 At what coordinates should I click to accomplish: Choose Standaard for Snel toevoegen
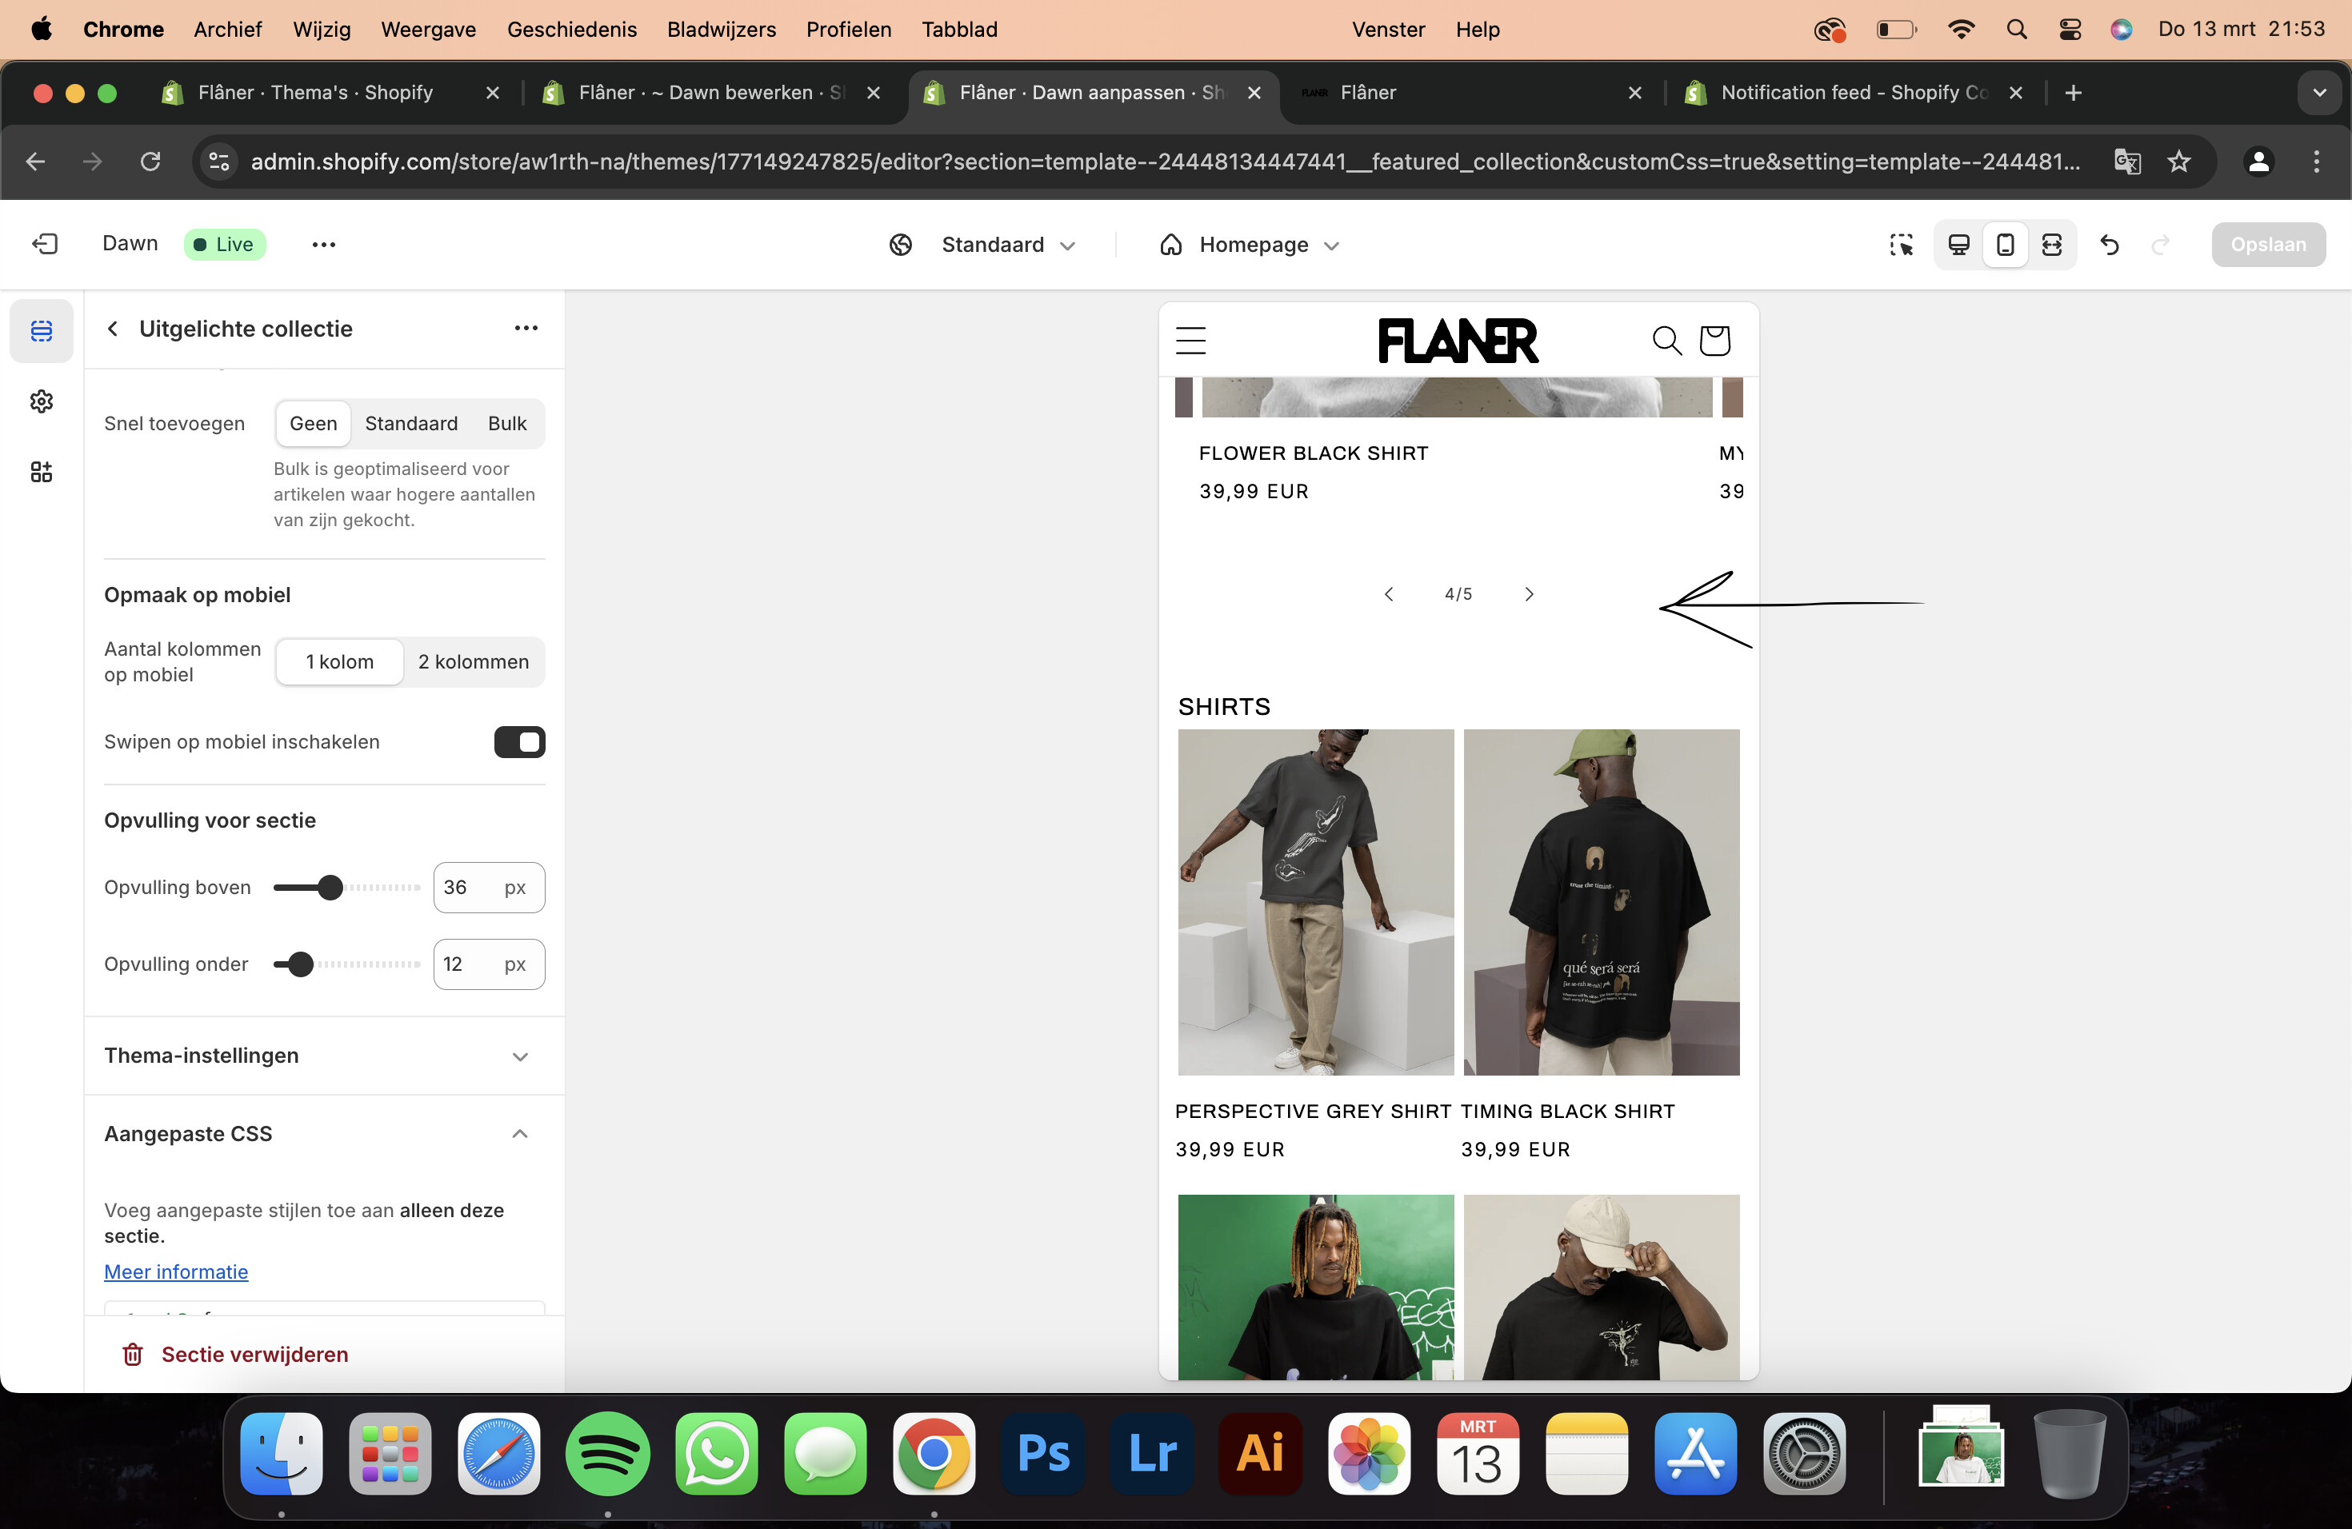411,424
